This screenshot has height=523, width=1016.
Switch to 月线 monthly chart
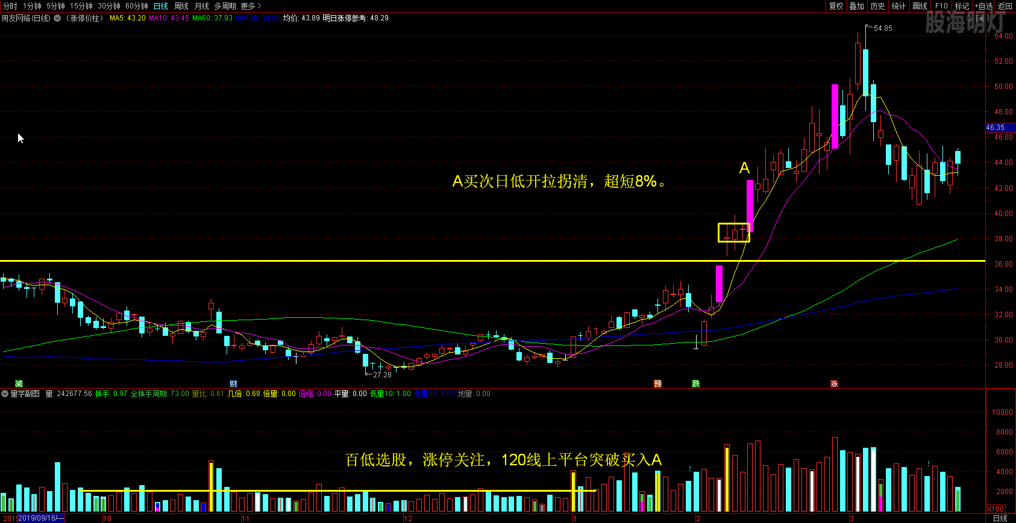pos(202,6)
